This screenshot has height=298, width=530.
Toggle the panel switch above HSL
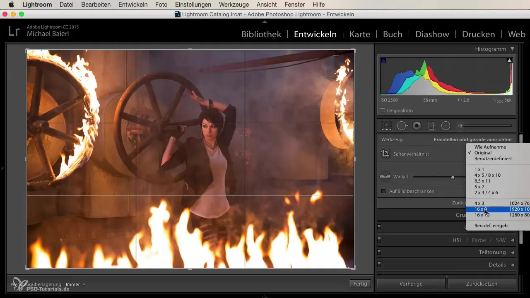pos(379,227)
